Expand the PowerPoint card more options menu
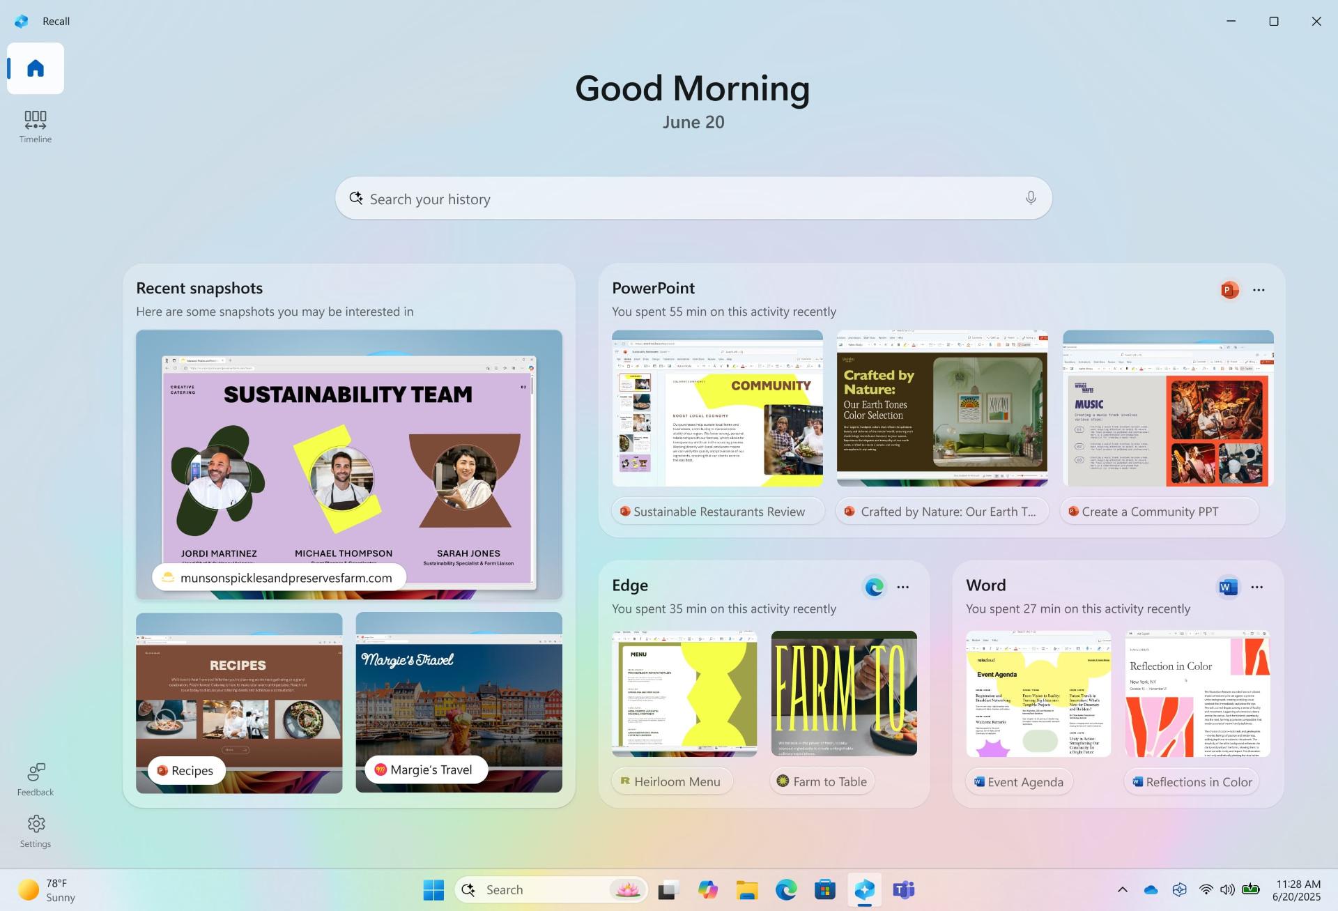 [1259, 289]
